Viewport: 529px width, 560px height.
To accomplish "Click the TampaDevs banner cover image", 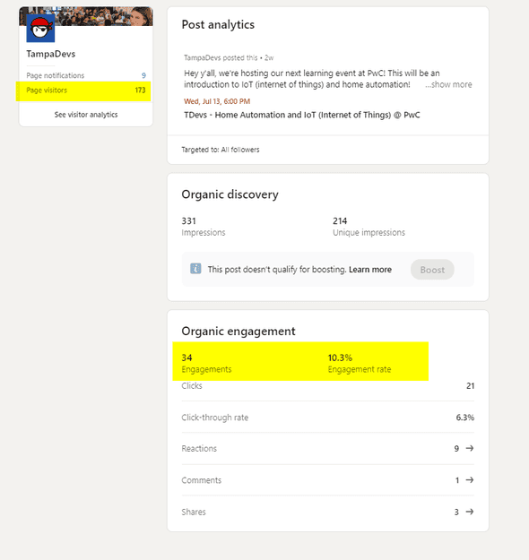I will 104,16.
